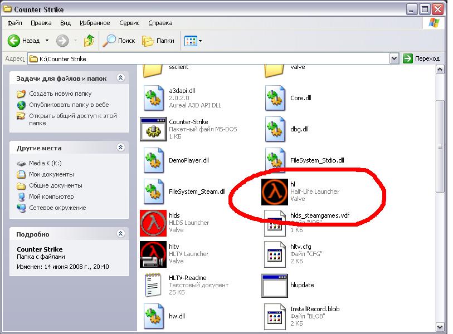Viewport: 453px width, 334px height.
Task: Click the FileSystem_Stdio.dll file name
Action: [317, 160]
